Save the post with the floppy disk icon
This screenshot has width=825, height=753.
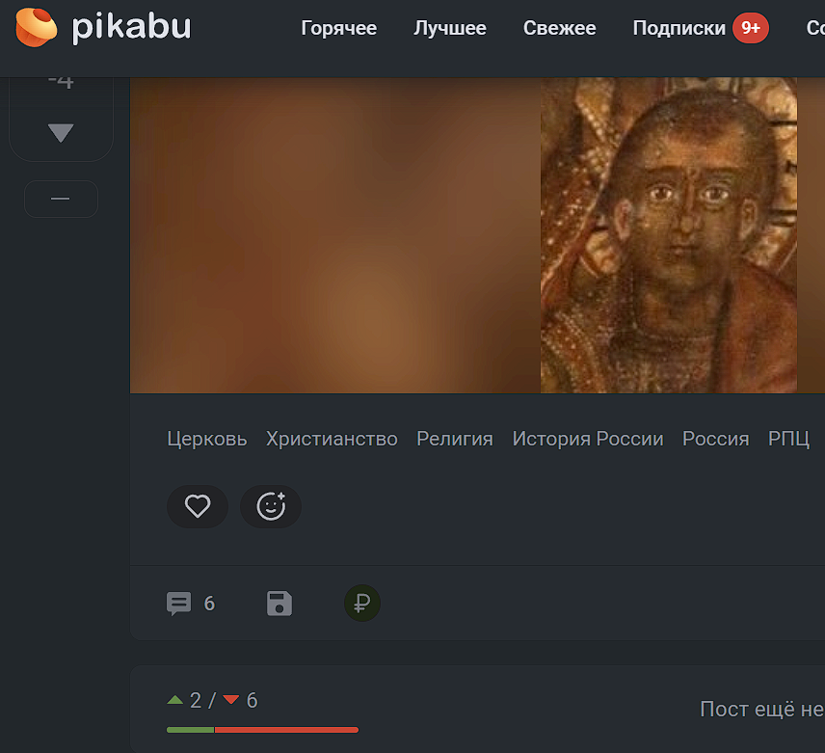279,604
